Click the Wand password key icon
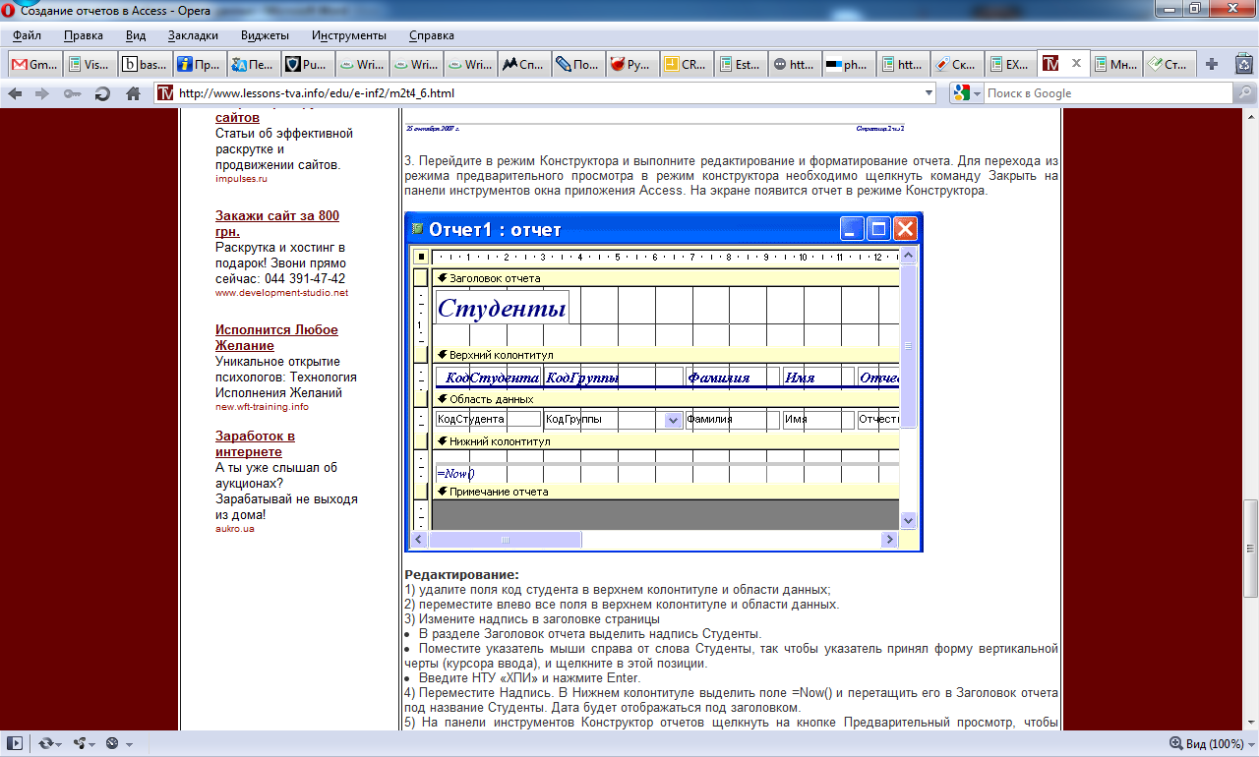The width and height of the screenshot is (1259, 757). [x=72, y=93]
